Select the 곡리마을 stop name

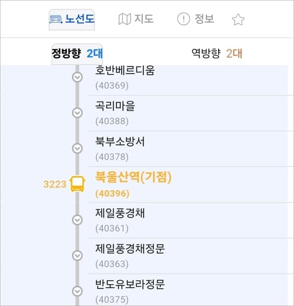point(115,106)
